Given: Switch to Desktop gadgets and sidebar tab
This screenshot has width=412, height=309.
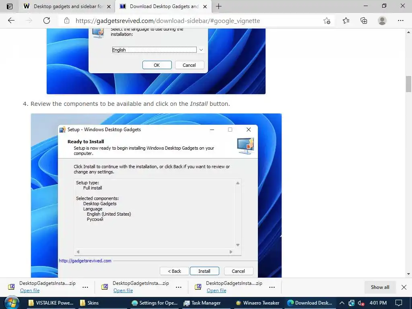Looking at the screenshot, I should click(x=67, y=6).
